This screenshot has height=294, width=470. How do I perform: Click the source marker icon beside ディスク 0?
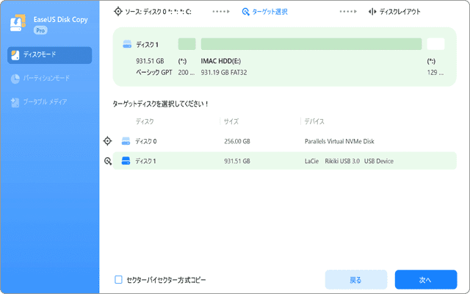click(107, 140)
